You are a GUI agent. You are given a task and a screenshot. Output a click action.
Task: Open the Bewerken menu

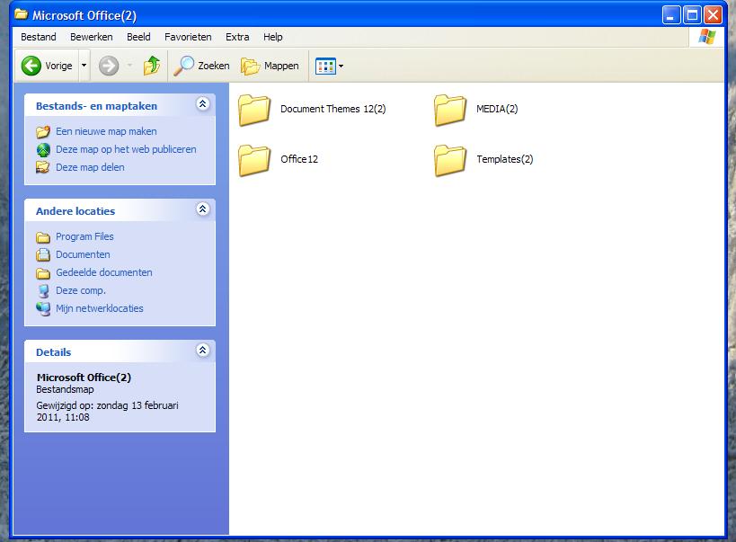tap(92, 37)
